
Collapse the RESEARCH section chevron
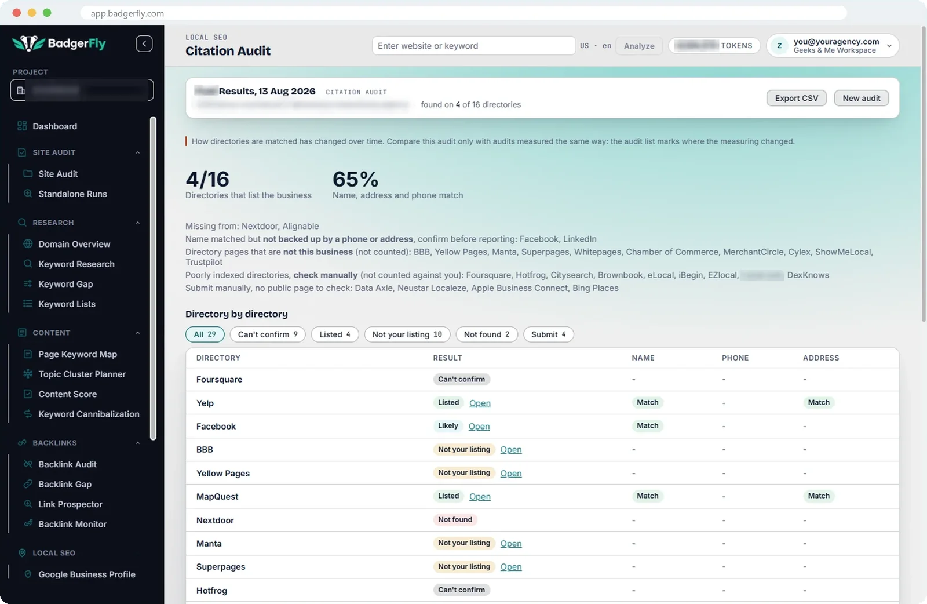(x=138, y=223)
